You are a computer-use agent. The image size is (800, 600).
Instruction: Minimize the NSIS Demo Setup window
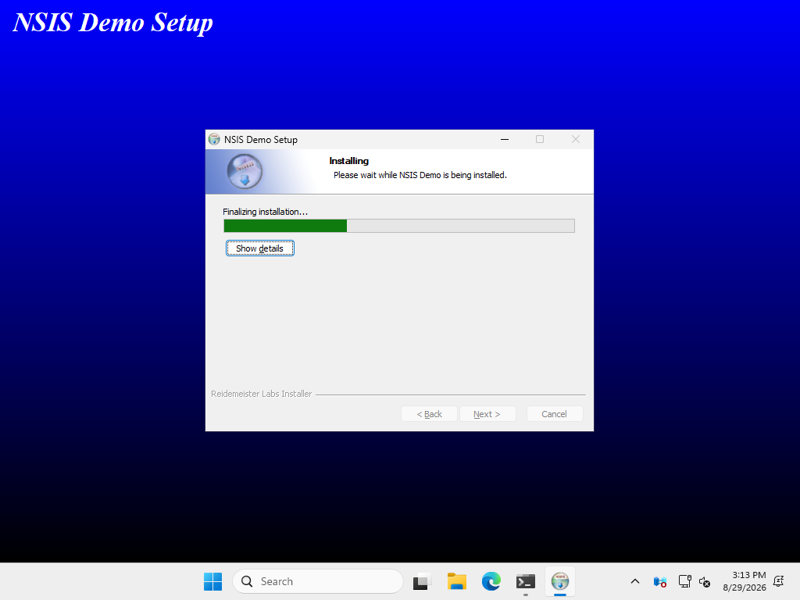(505, 139)
